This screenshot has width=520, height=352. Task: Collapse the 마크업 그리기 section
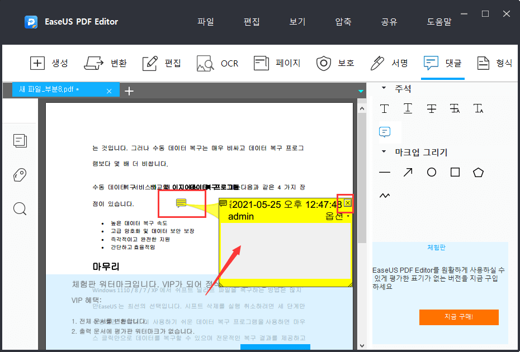point(382,152)
